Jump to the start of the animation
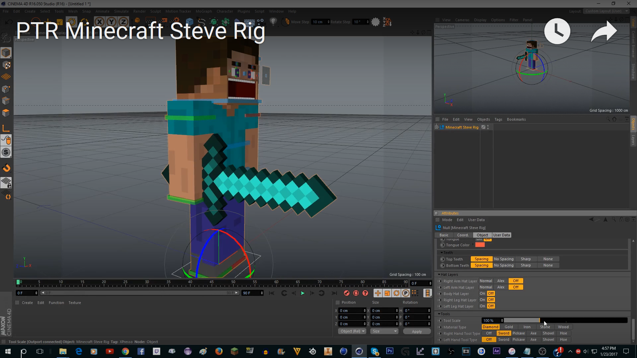This screenshot has width=637, height=358. tap(272, 293)
